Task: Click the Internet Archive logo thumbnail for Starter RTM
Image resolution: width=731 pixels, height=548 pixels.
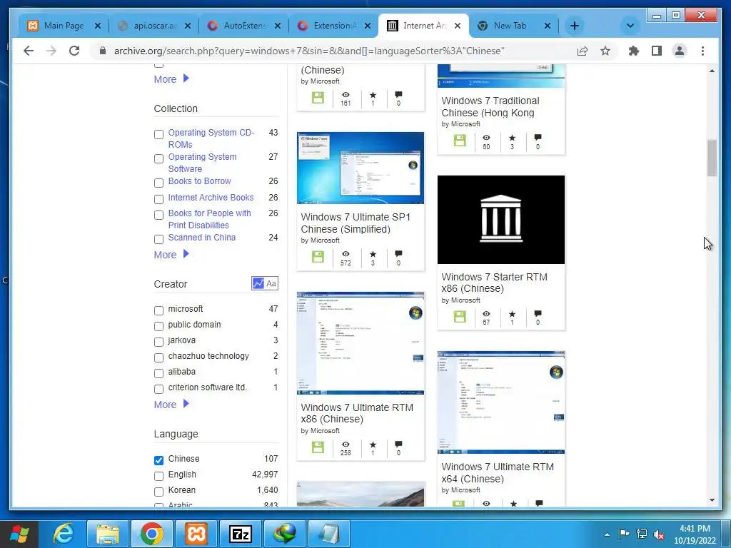Action: tap(500, 220)
